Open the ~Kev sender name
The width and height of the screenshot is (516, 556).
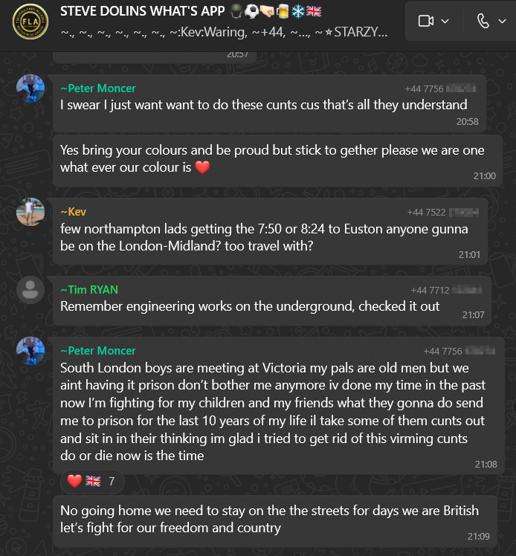point(73,212)
